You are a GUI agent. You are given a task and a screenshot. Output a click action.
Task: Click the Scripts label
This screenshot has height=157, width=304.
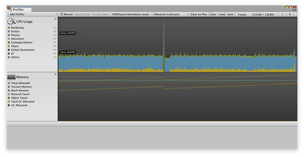[x=15, y=31]
